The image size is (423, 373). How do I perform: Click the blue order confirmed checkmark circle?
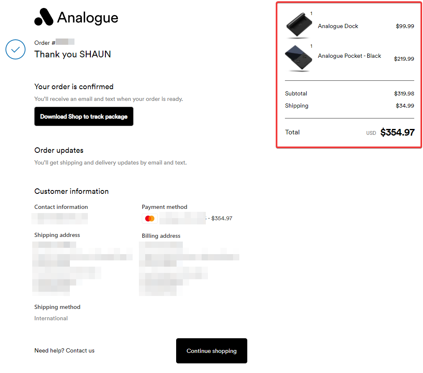[x=15, y=49]
